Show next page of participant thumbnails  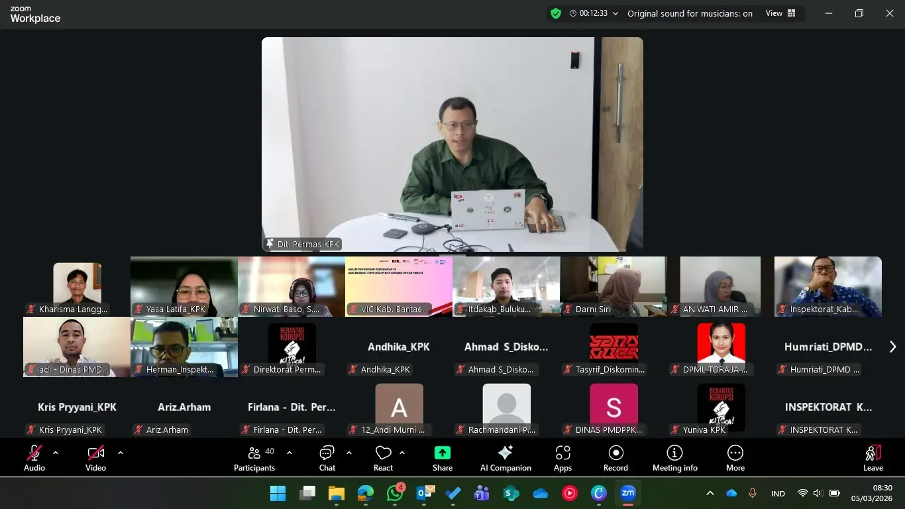click(x=892, y=347)
